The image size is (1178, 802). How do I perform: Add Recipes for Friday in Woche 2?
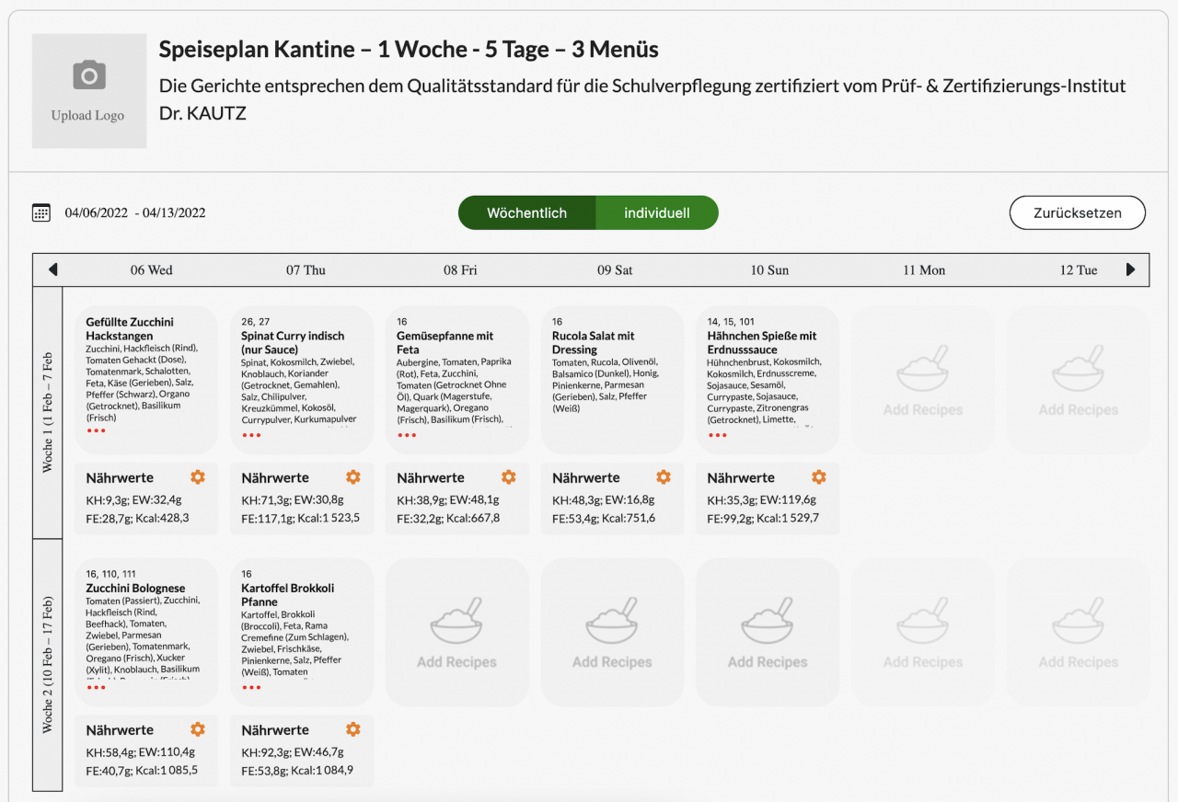click(x=457, y=633)
